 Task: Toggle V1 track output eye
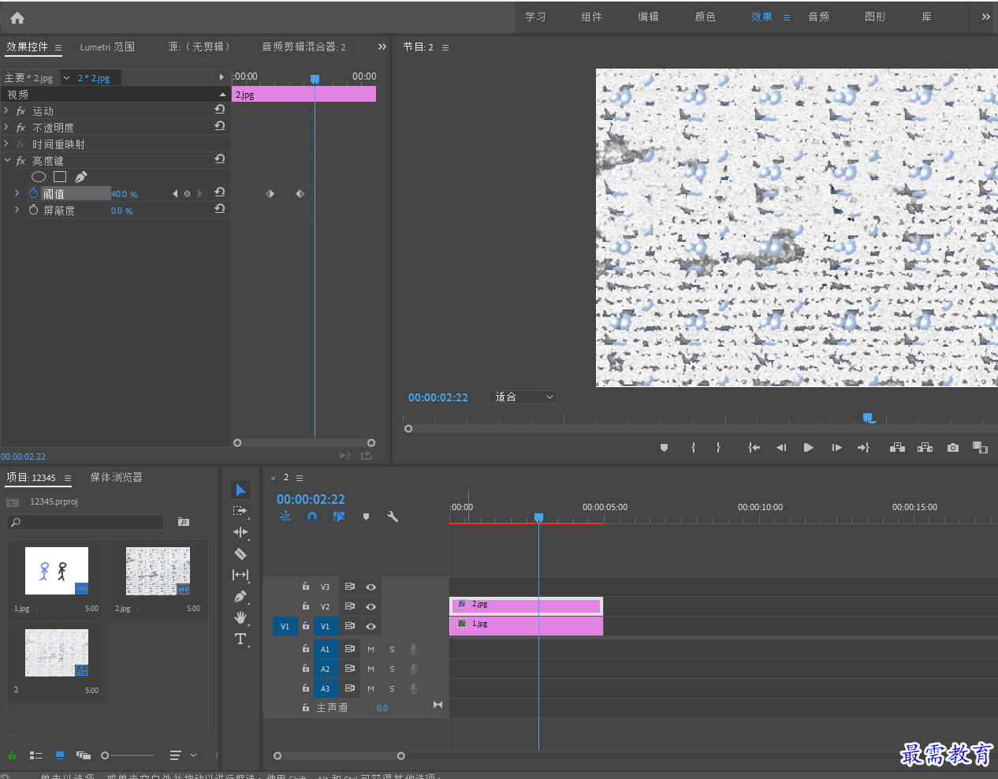(x=371, y=626)
